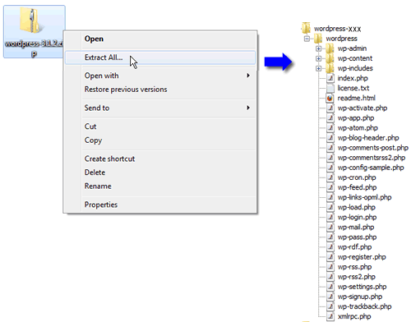Screen dimensions: 411x322
Task: Select the wp-load.php file name
Action: tap(356, 207)
